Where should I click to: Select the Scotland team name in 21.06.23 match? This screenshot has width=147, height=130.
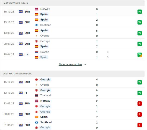(x=46, y=122)
